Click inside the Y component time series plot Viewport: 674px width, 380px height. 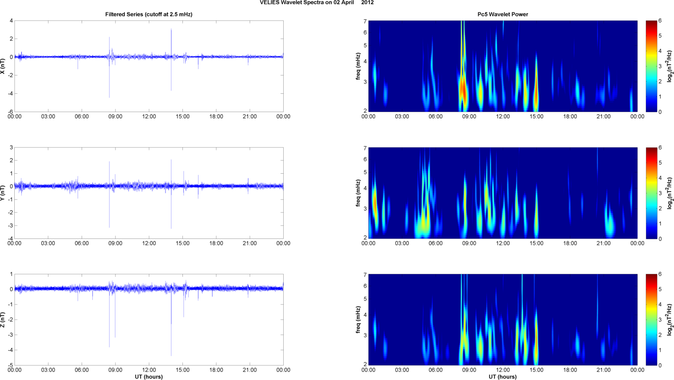coord(149,193)
